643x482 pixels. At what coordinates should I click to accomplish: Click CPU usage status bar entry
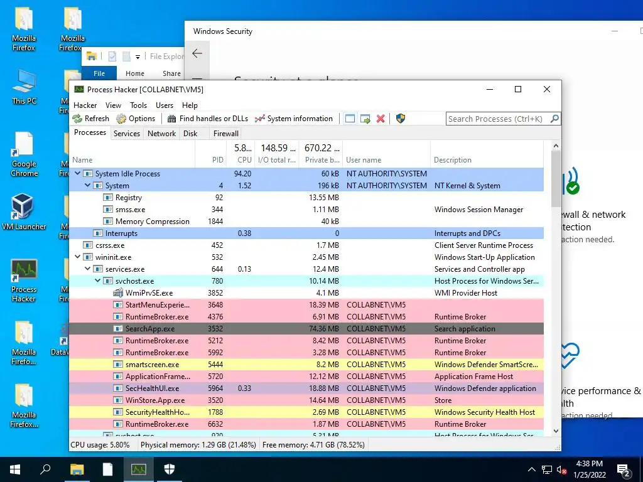(x=100, y=445)
